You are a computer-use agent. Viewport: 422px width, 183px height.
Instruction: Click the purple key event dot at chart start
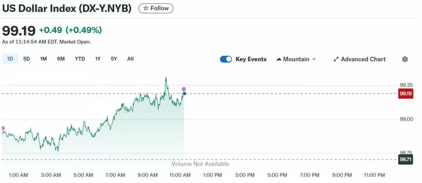click(3, 128)
